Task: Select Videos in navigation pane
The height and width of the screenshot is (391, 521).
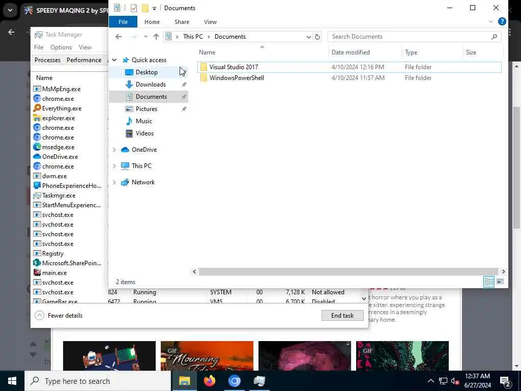Action: 144,133
